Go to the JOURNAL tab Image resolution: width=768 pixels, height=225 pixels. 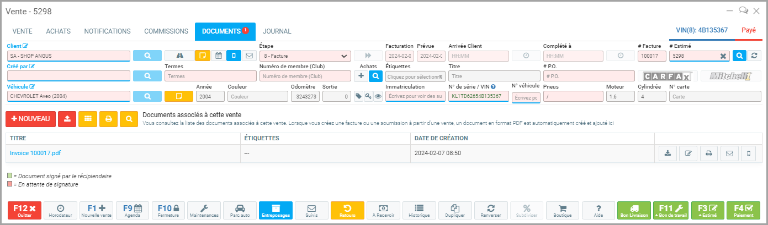tap(277, 31)
